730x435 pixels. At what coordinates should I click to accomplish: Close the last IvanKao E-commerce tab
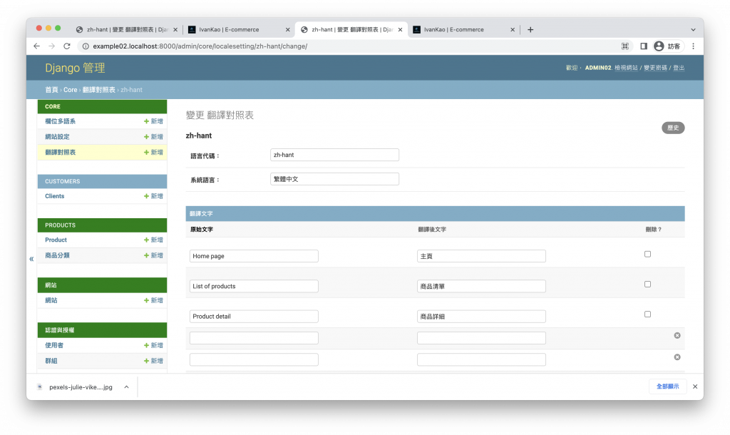pyautogui.click(x=512, y=29)
